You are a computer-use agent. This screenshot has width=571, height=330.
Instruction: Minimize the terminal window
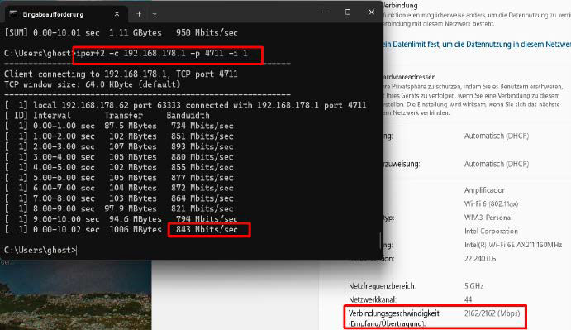[325, 12]
